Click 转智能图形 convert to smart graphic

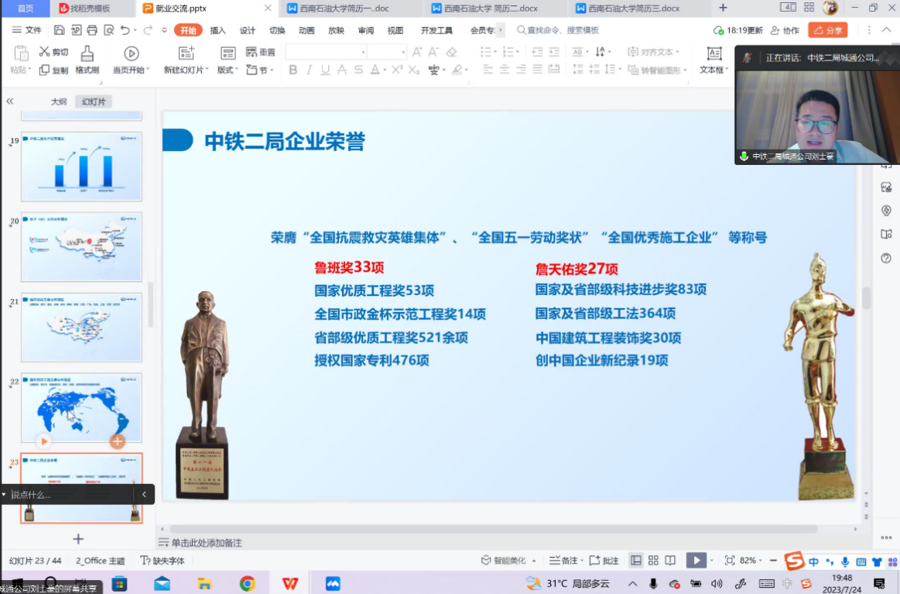(x=657, y=70)
